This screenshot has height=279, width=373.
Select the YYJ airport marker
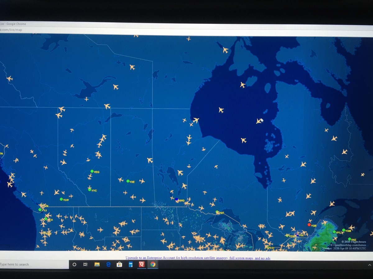point(40,210)
